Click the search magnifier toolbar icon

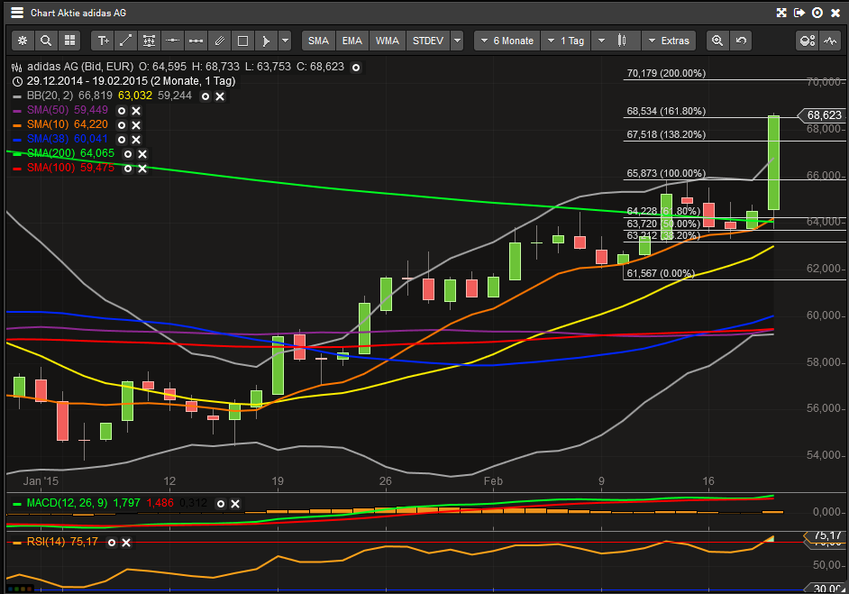pyautogui.click(x=46, y=41)
